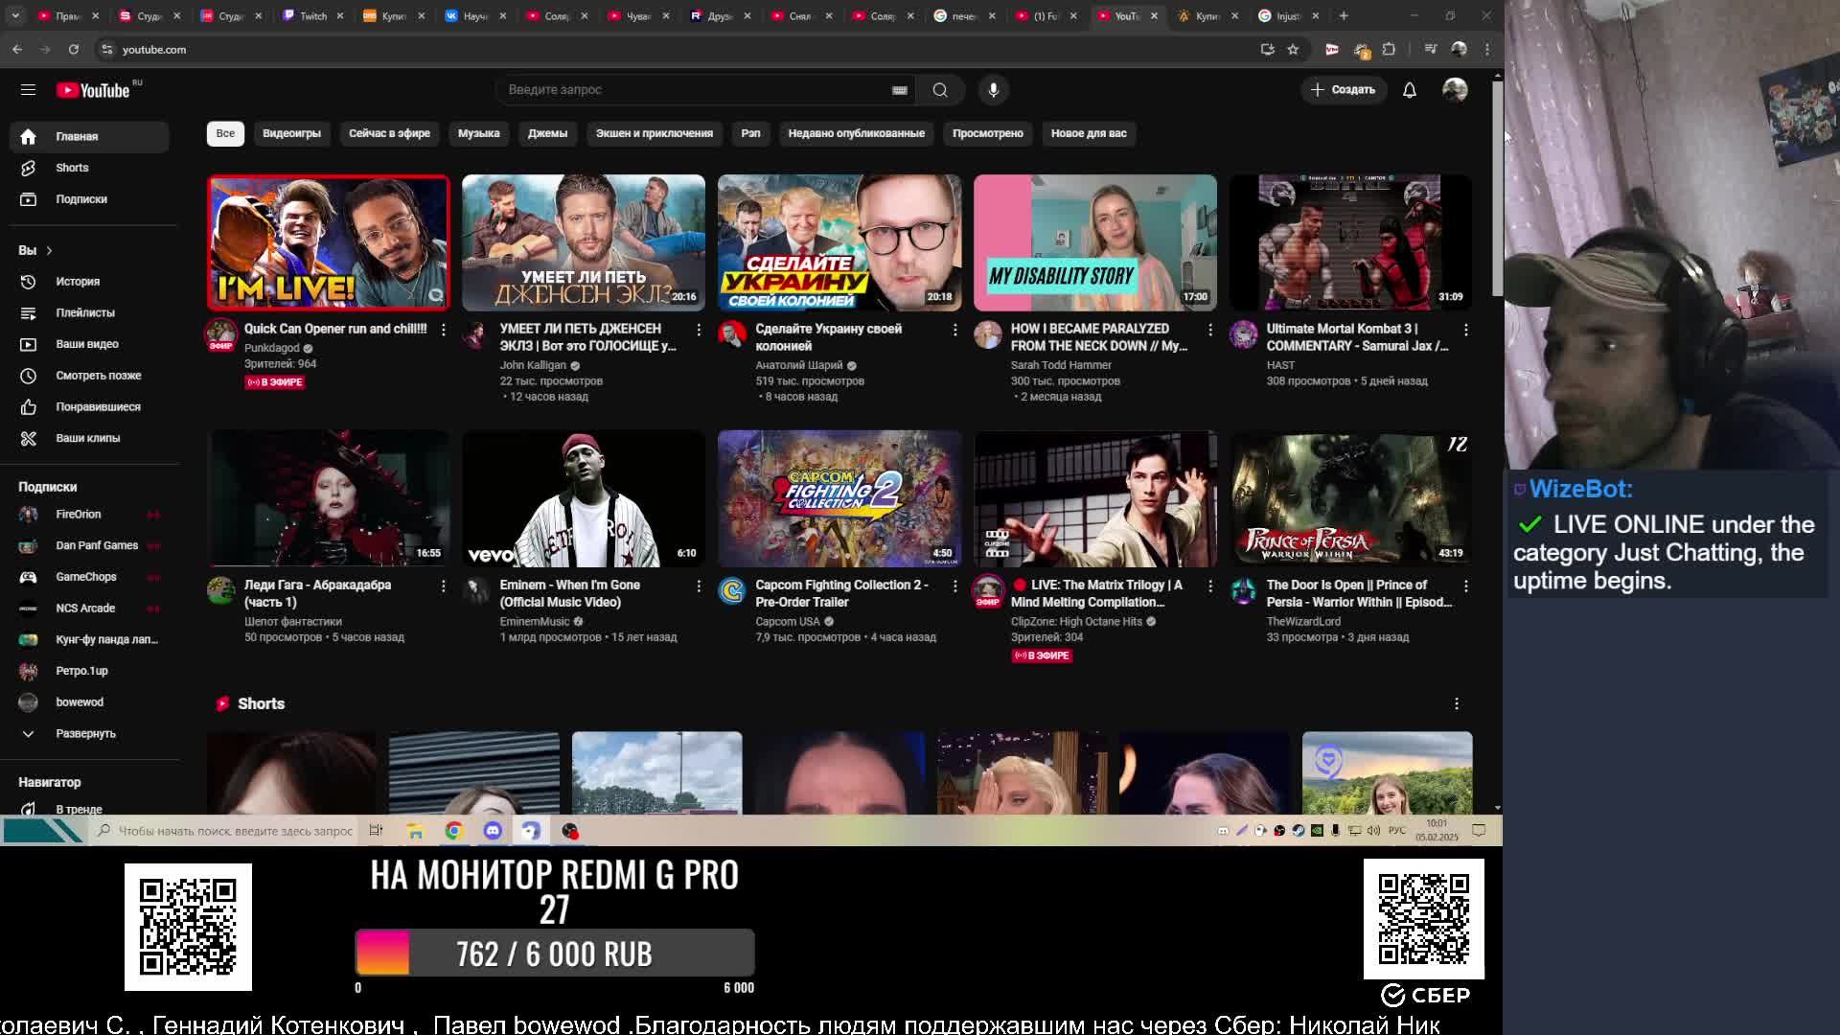This screenshot has height=1035, width=1840.
Task: Open Discord from the Windows taskbar
Action: coord(493,831)
